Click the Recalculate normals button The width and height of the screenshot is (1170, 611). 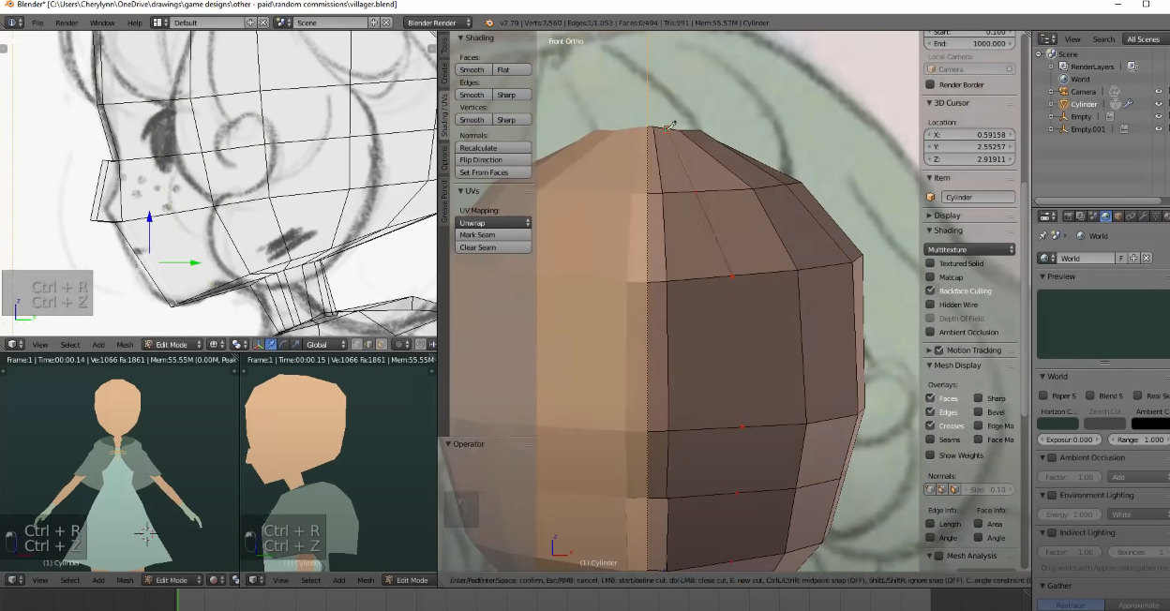click(x=493, y=148)
